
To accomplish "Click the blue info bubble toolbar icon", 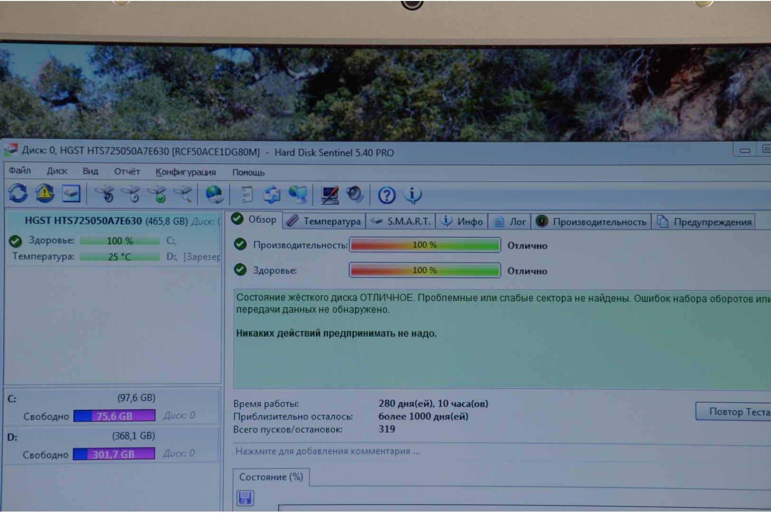I will click(x=413, y=195).
